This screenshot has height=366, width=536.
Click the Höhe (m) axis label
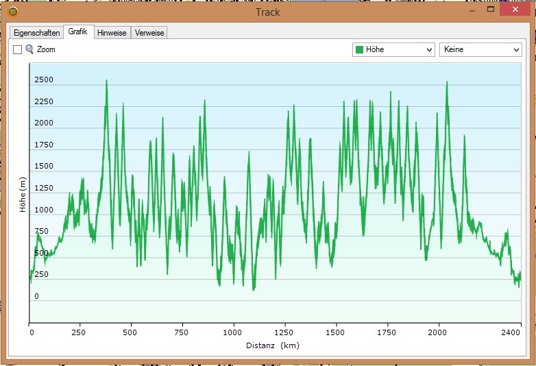tap(23, 195)
